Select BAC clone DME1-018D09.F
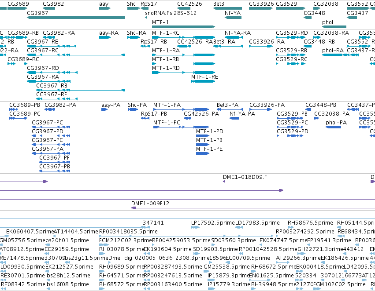Screen dimensions: 375x291 [x=245, y=177]
